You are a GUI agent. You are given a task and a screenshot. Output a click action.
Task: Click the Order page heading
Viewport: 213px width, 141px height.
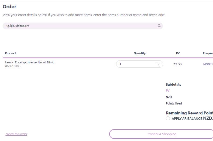point(9,6)
